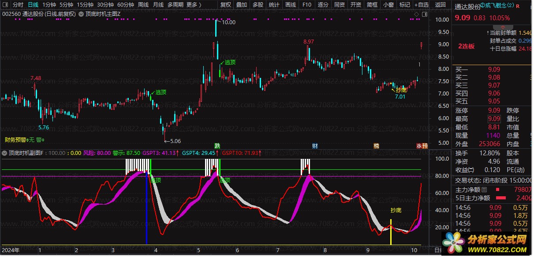Click the red R badge beside stock name
This screenshot has height=257, width=534.
518,6
